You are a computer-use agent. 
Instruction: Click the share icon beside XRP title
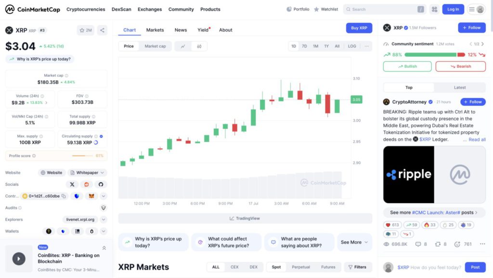click(x=102, y=30)
